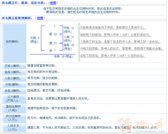This screenshot has height=134, width=168.
Task: Click the 总格 28 (阴金) label in diagram
Action: [63, 56]
